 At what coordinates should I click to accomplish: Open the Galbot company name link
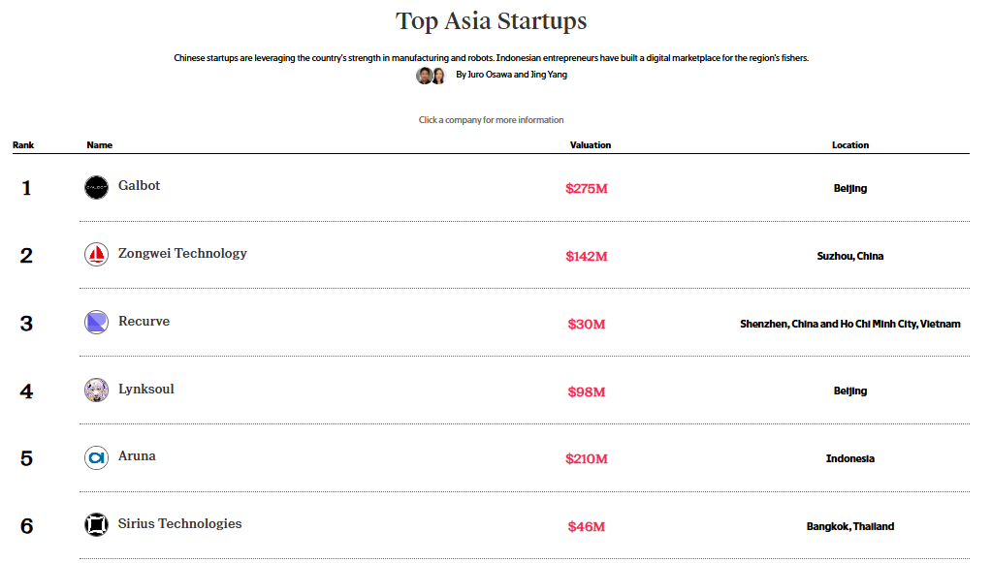[x=139, y=186]
